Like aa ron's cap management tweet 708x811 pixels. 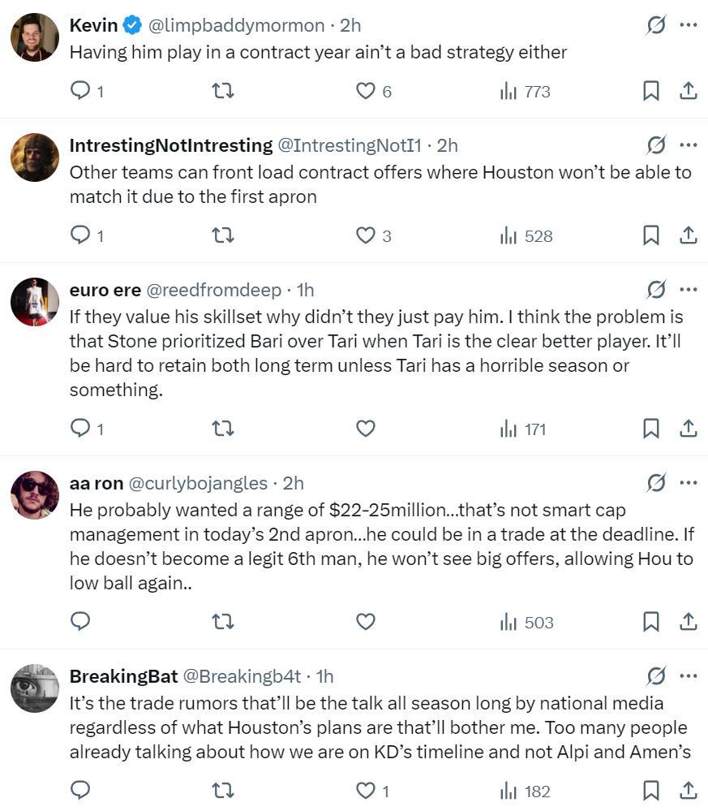[366, 622]
